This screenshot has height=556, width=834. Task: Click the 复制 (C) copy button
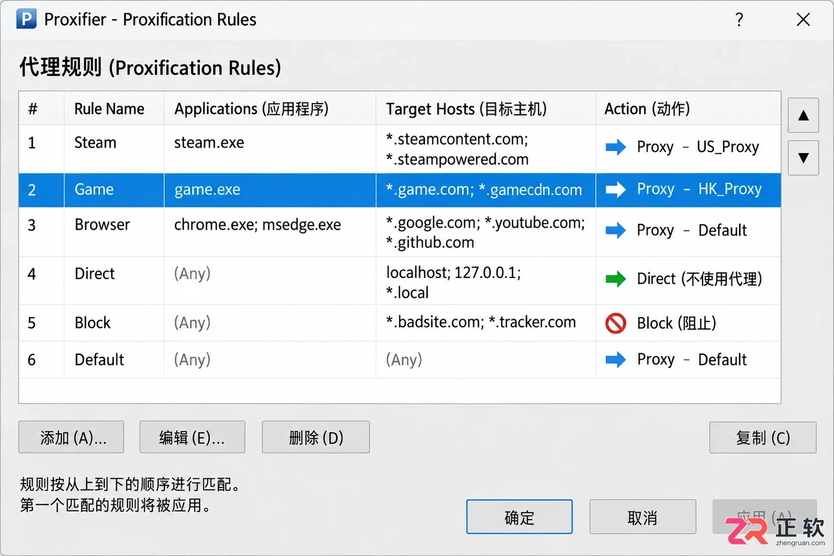point(763,437)
